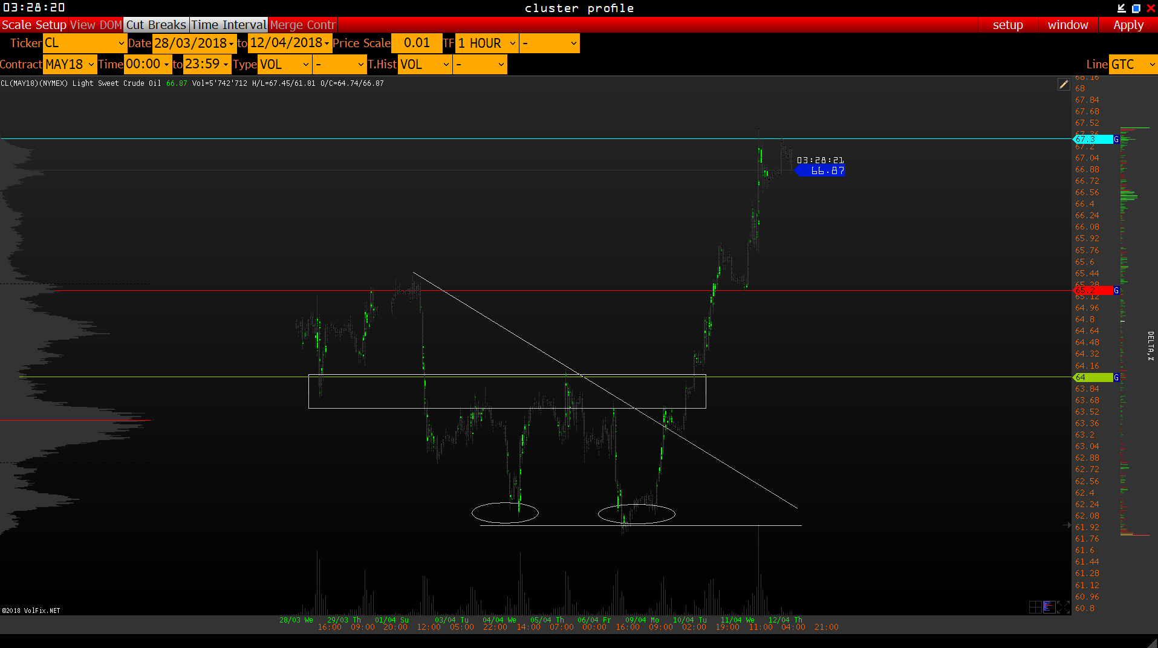
Task: Open the start date 28/03/2018 picker
Action: point(194,44)
